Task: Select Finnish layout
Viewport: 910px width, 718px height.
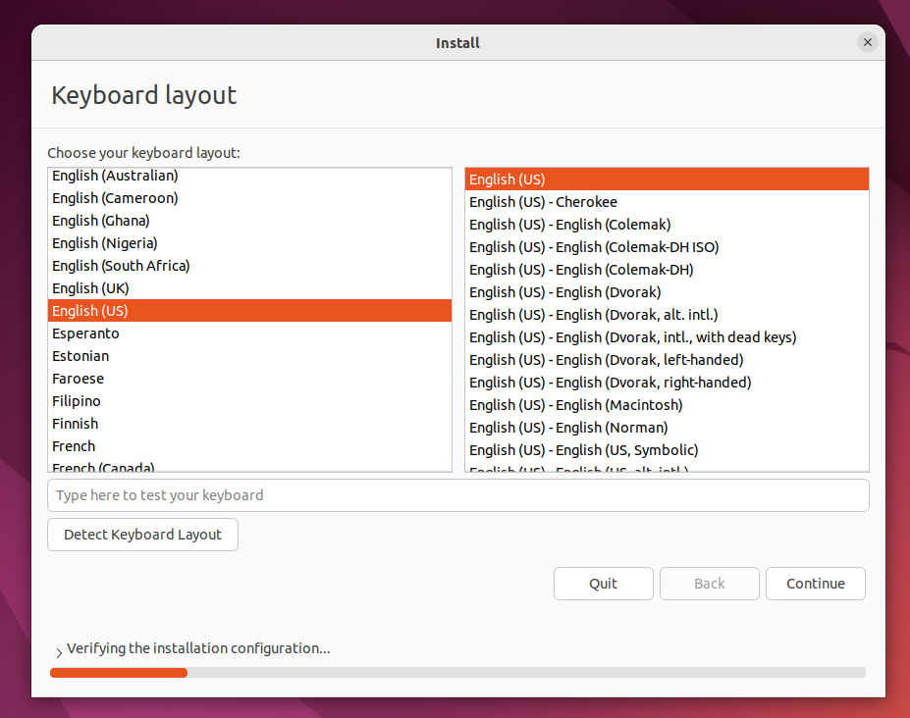Action: coord(249,424)
